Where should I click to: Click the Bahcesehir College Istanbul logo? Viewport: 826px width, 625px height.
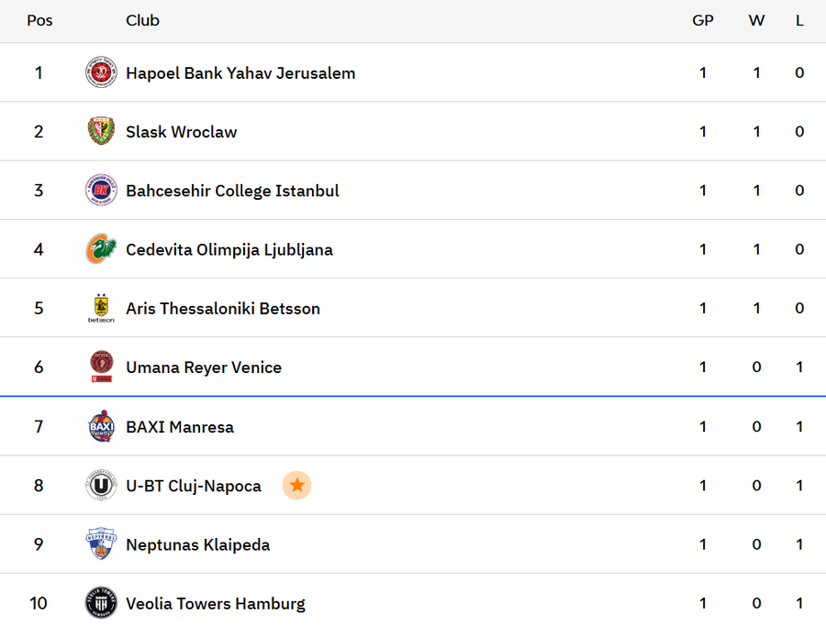101,191
